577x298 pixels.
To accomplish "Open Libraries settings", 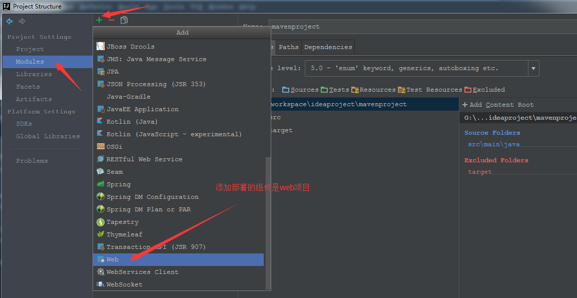I will pyautogui.click(x=34, y=74).
